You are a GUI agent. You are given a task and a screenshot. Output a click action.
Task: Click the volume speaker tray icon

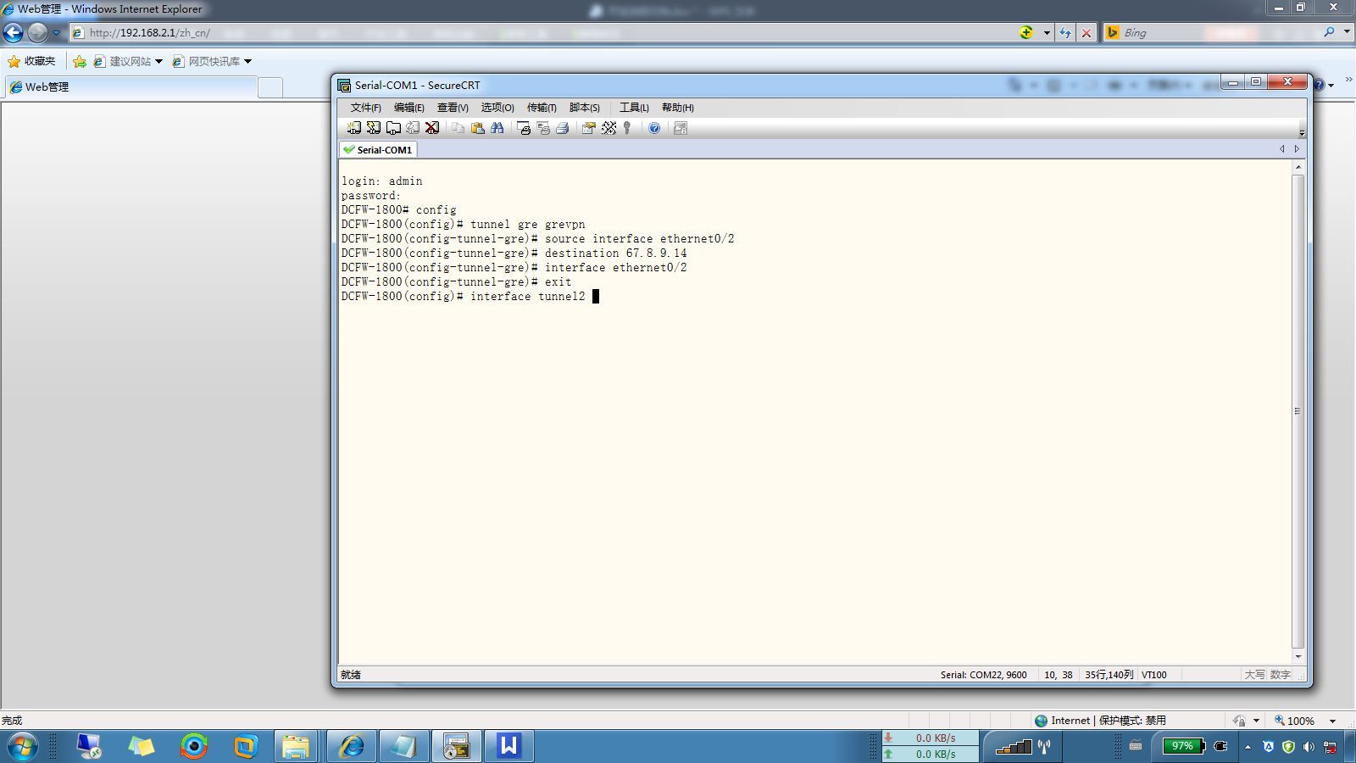(1309, 747)
